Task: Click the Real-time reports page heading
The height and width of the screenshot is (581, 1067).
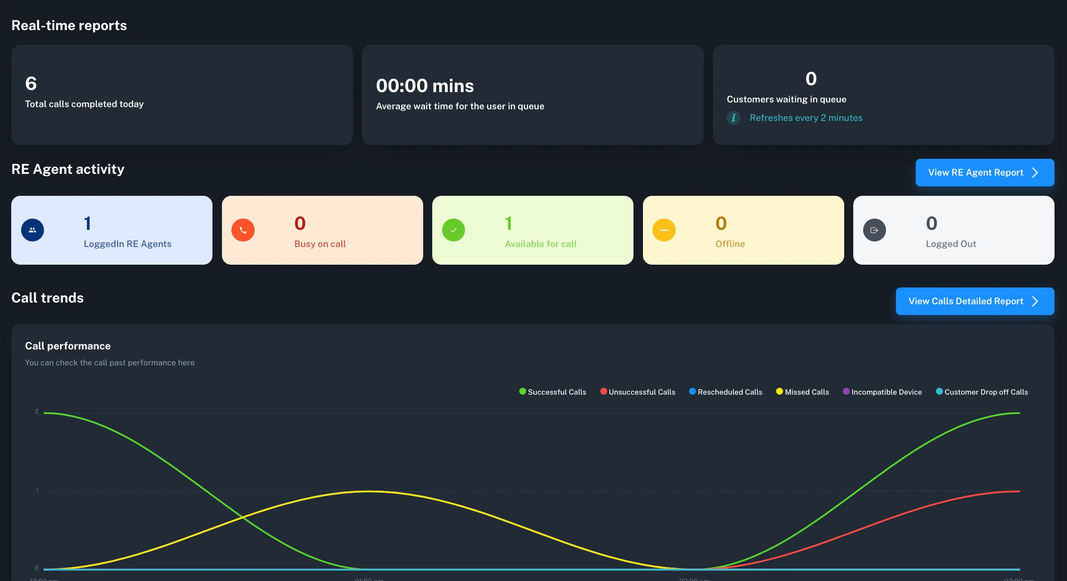Action: coord(69,25)
